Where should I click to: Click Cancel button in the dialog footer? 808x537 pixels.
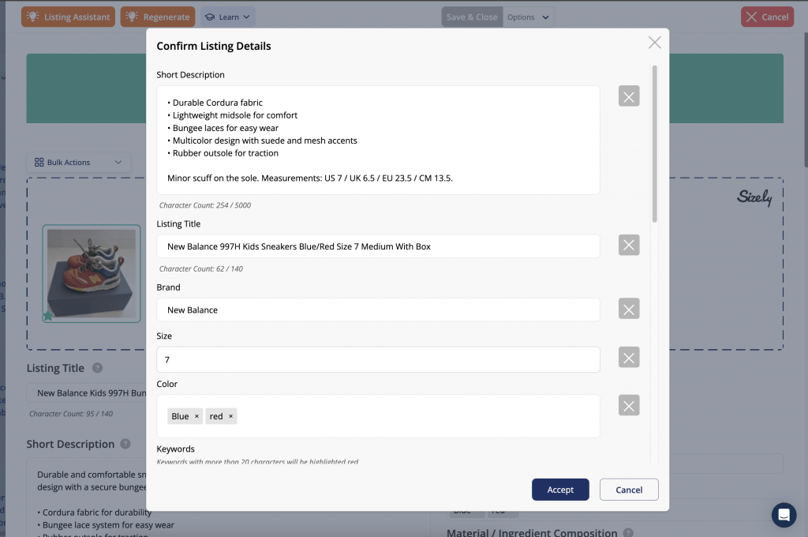click(x=628, y=490)
